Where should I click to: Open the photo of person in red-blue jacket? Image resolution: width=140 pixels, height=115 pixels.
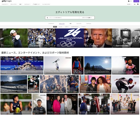(78, 65)
